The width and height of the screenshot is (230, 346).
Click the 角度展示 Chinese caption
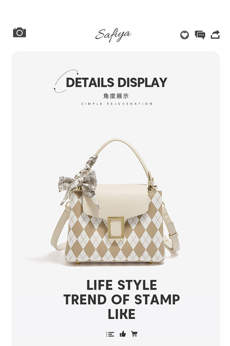point(116,96)
